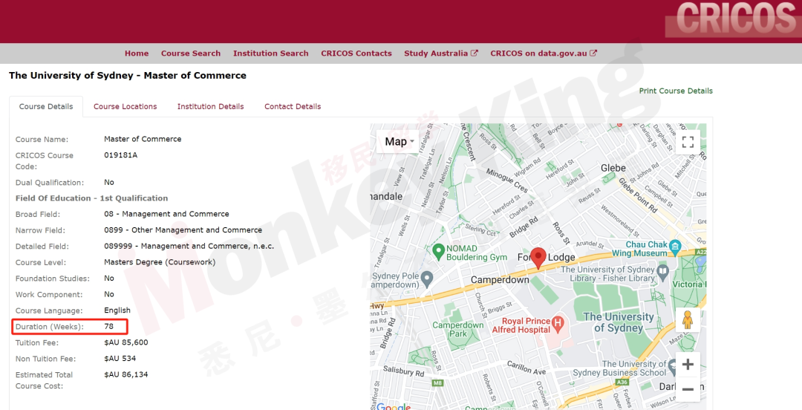Image resolution: width=802 pixels, height=410 pixels.
Task: Click the Tuition Fee value $AU 85,600
Action: coord(125,342)
